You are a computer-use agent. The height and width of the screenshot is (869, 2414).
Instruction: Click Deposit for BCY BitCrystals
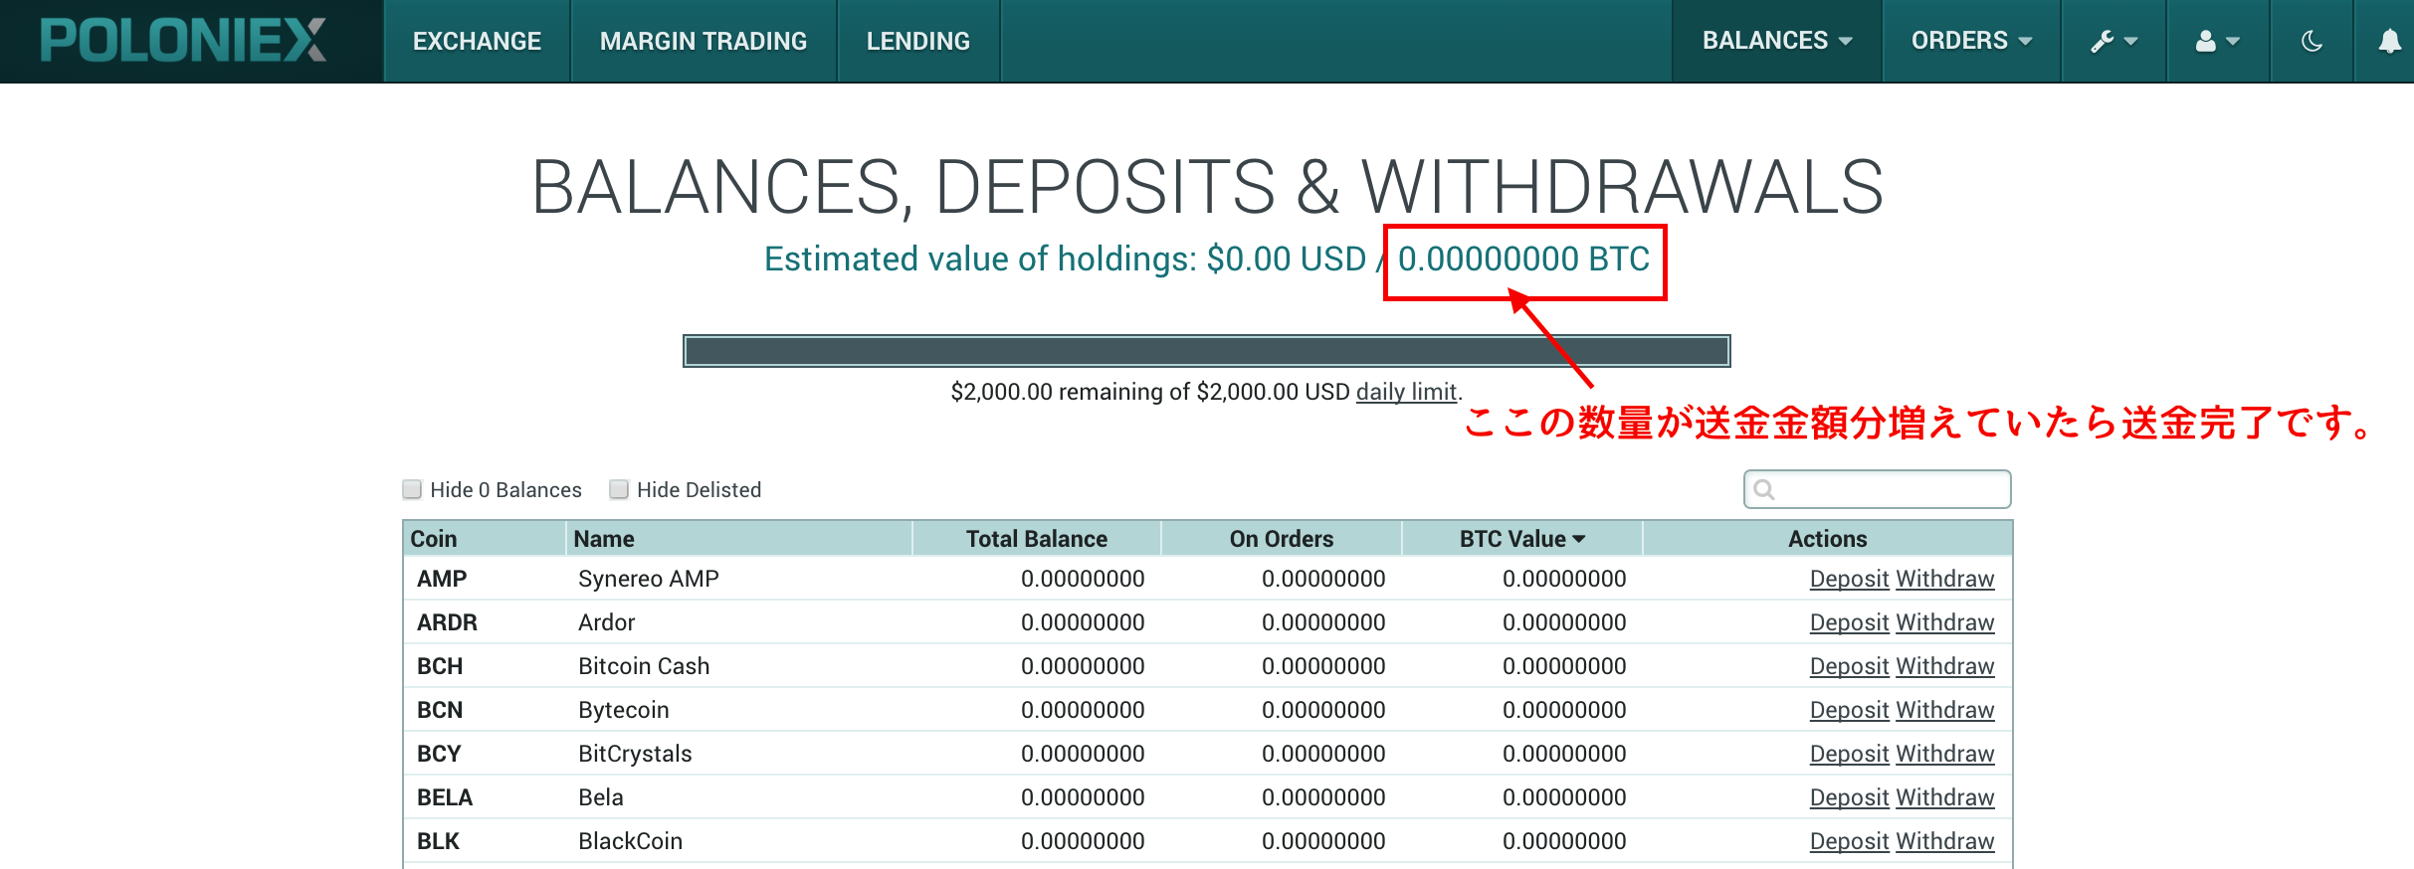(x=1849, y=754)
